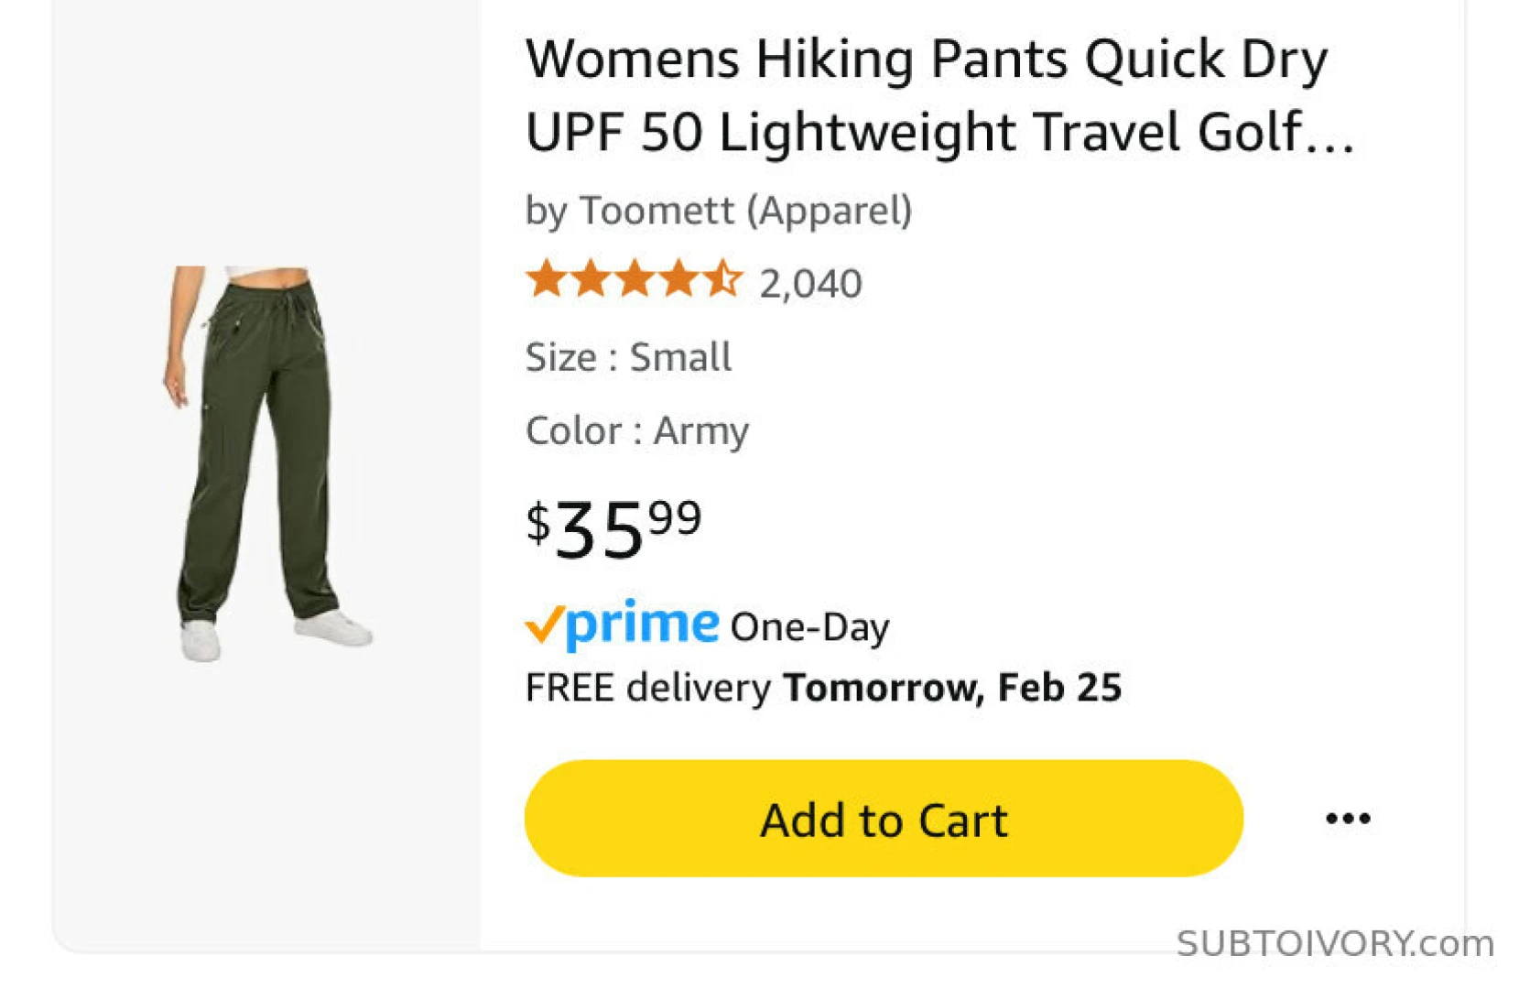Select the Size : Small label
This screenshot has height=989, width=1519.
tap(628, 357)
